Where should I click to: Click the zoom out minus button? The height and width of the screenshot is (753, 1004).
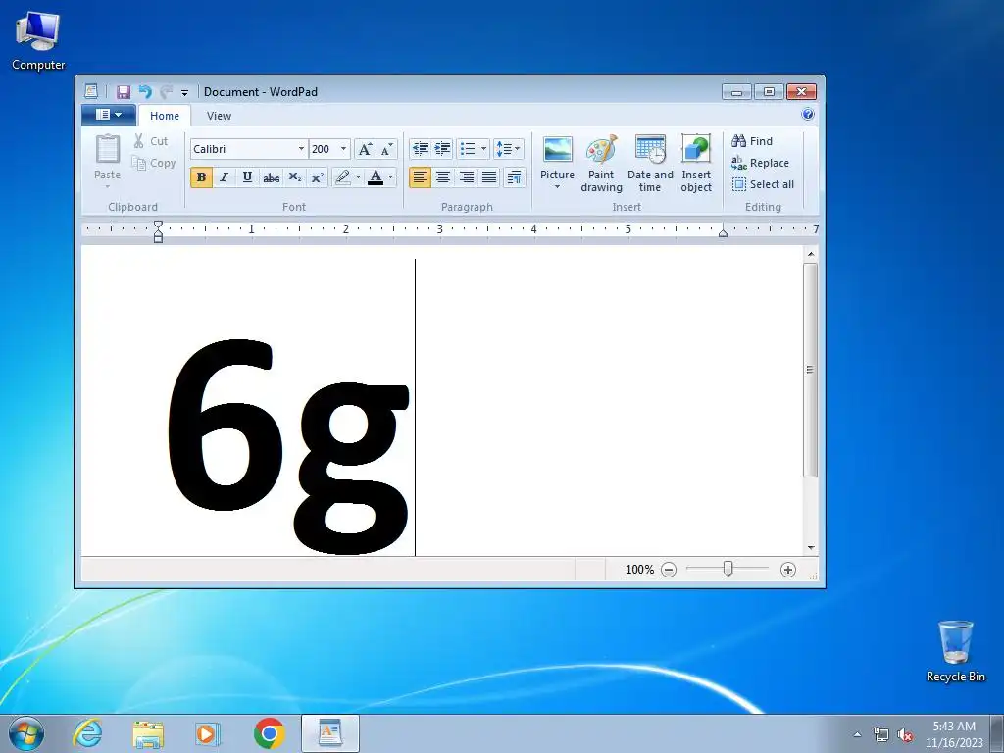click(669, 570)
